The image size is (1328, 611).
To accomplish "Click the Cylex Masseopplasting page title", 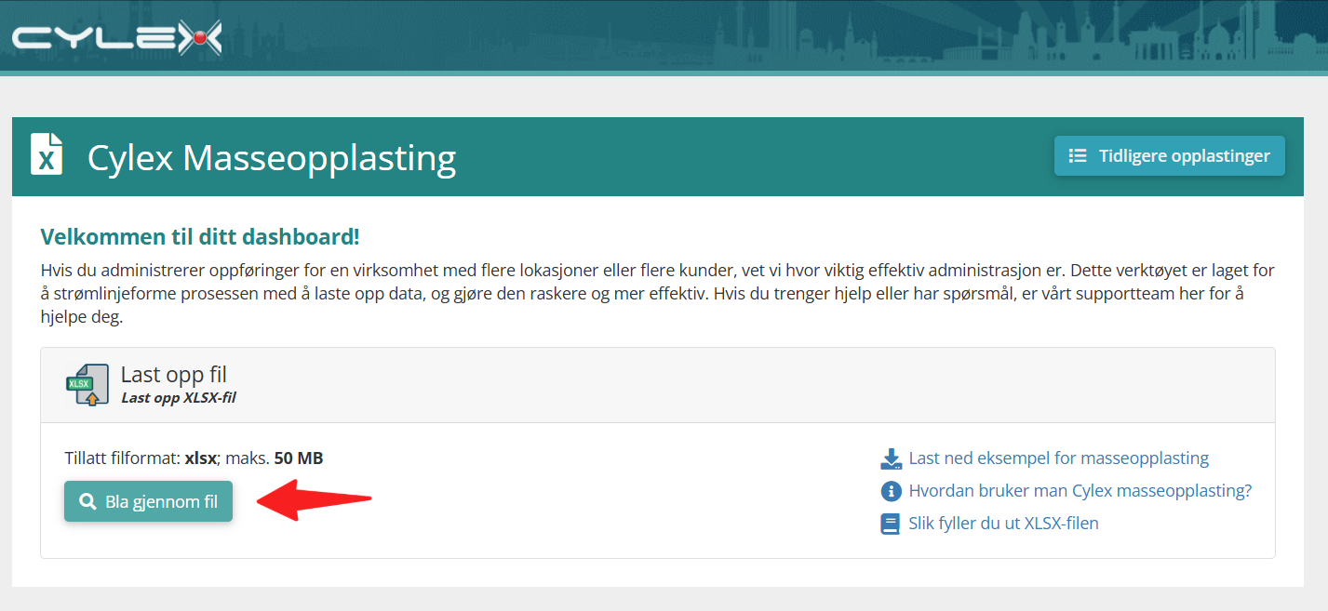I will (x=272, y=157).
